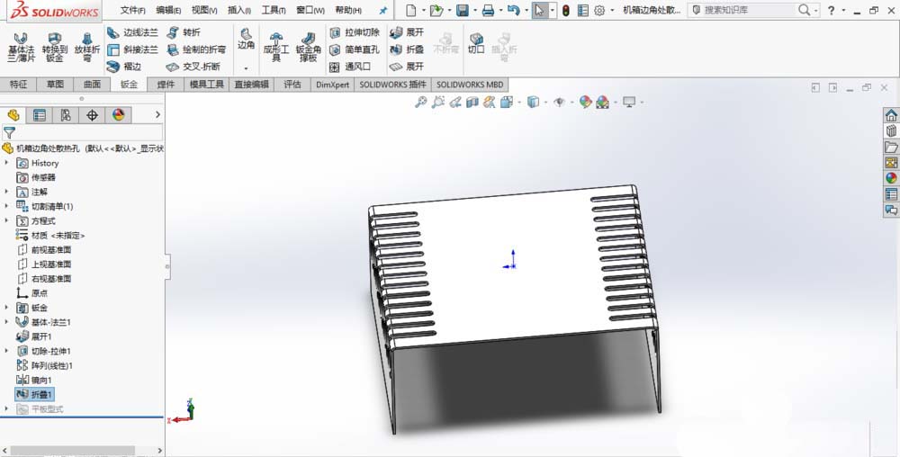Open the 边角 corner dropdown arrow
900x457 pixels.
(x=246, y=68)
